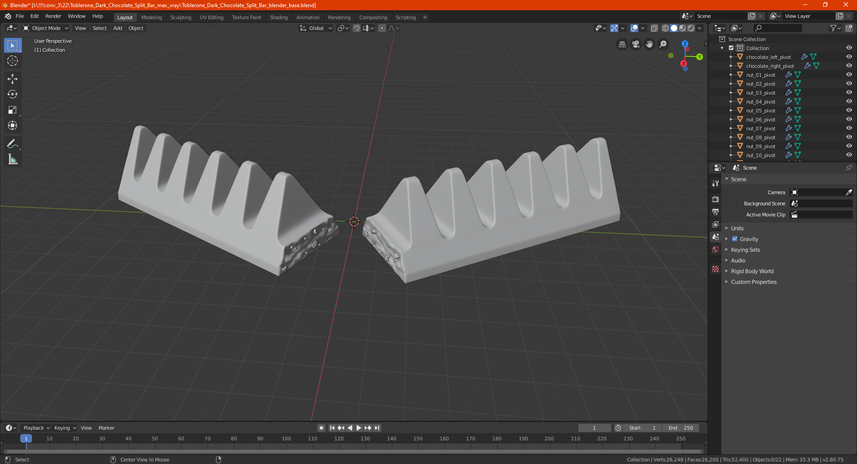Select the Scale tool
Screen dimensions: 857x464
12,110
